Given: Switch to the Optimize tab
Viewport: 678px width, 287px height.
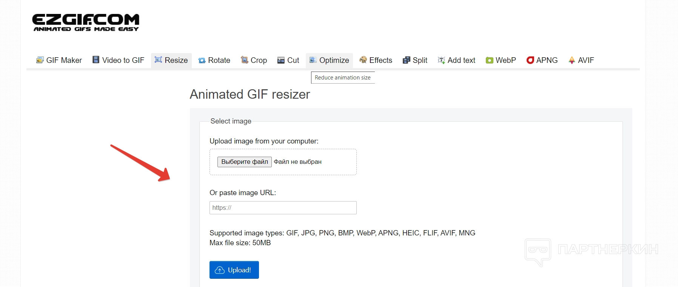Looking at the screenshot, I should [329, 60].
